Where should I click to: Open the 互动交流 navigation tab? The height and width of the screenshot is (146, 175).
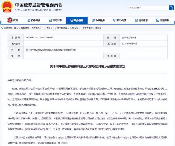(x=120, y=20)
